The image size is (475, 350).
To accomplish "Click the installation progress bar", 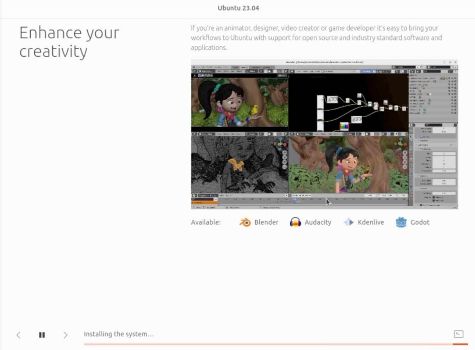I will 276,344.
